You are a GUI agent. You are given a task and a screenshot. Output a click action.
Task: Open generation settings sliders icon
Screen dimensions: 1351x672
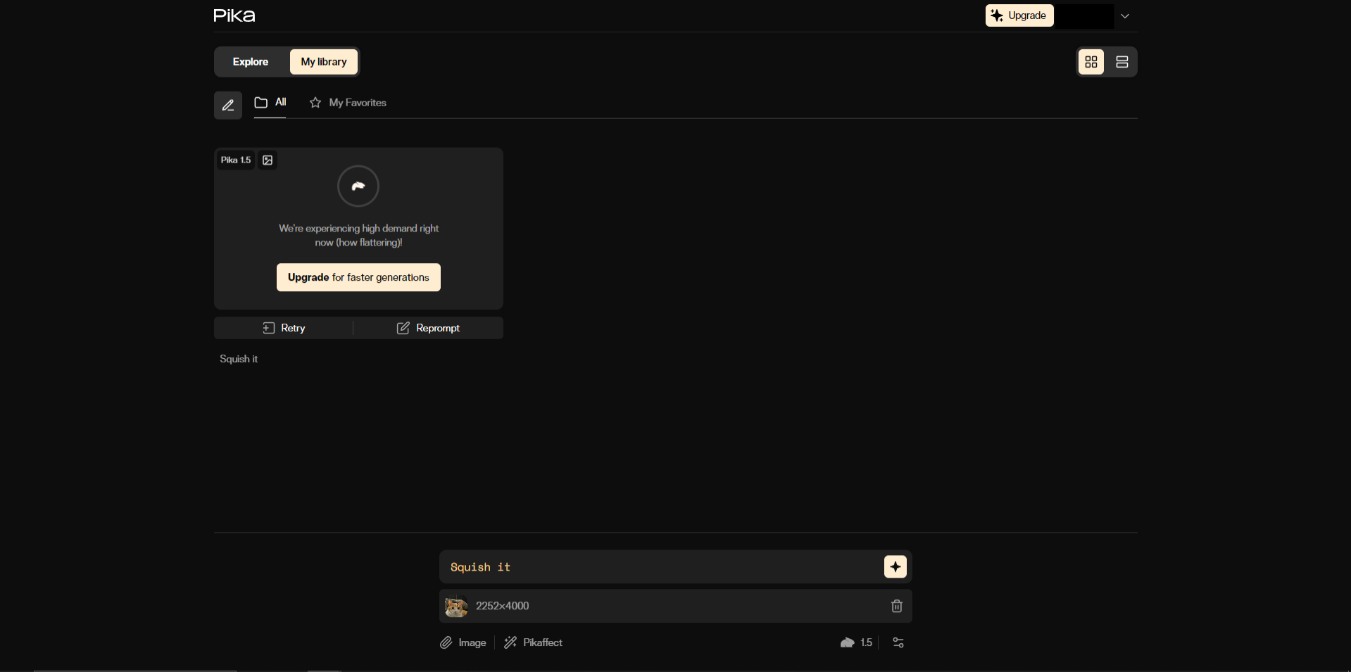click(898, 642)
